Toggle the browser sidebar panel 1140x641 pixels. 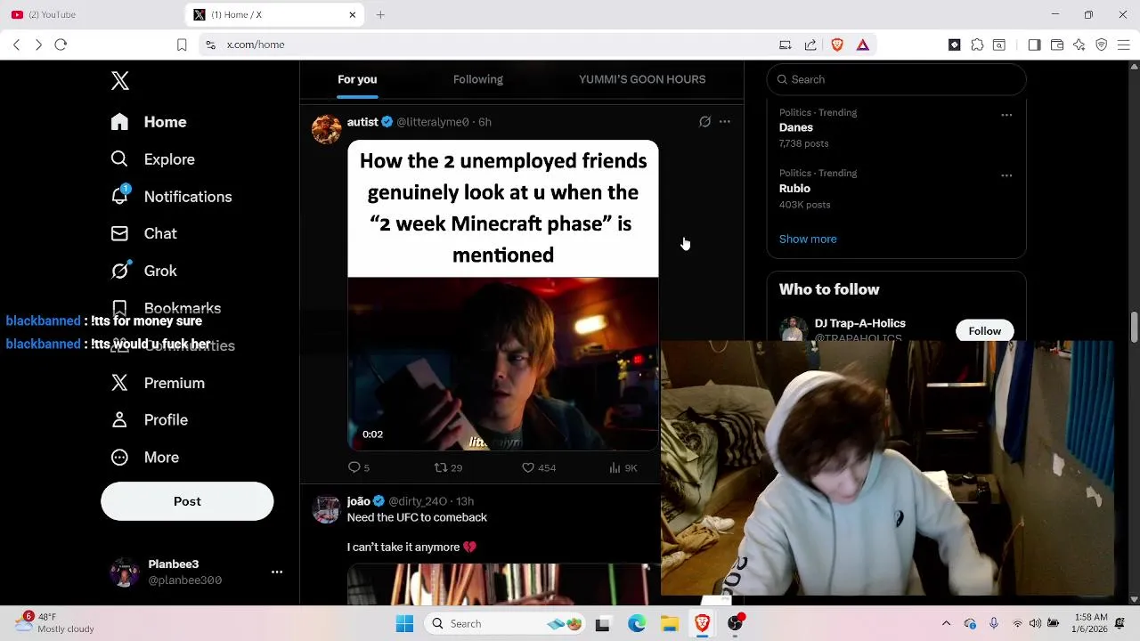1034,45
